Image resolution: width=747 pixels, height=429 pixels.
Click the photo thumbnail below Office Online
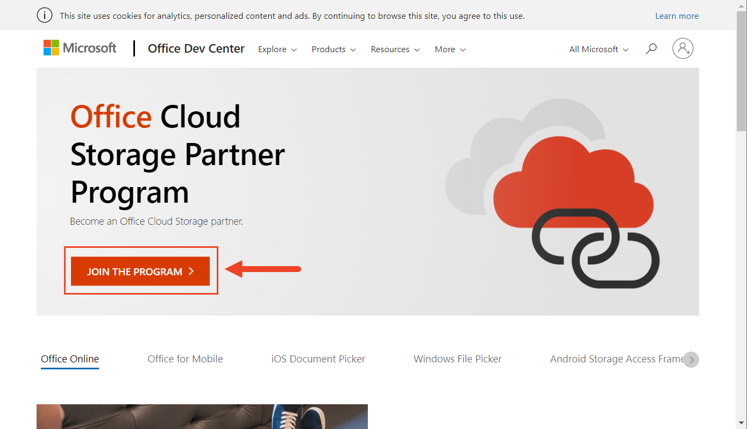[x=202, y=417]
